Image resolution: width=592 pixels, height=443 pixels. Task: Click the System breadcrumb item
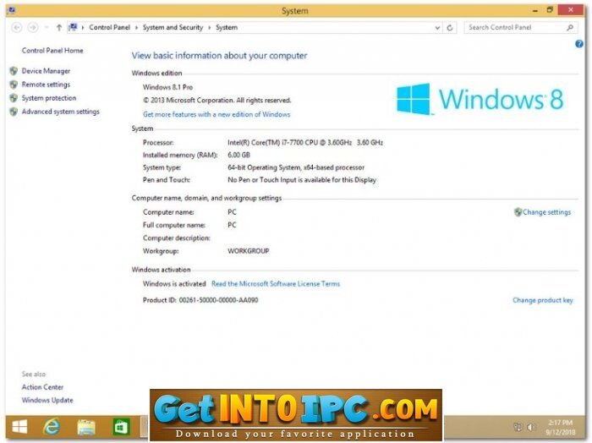pyautogui.click(x=227, y=28)
